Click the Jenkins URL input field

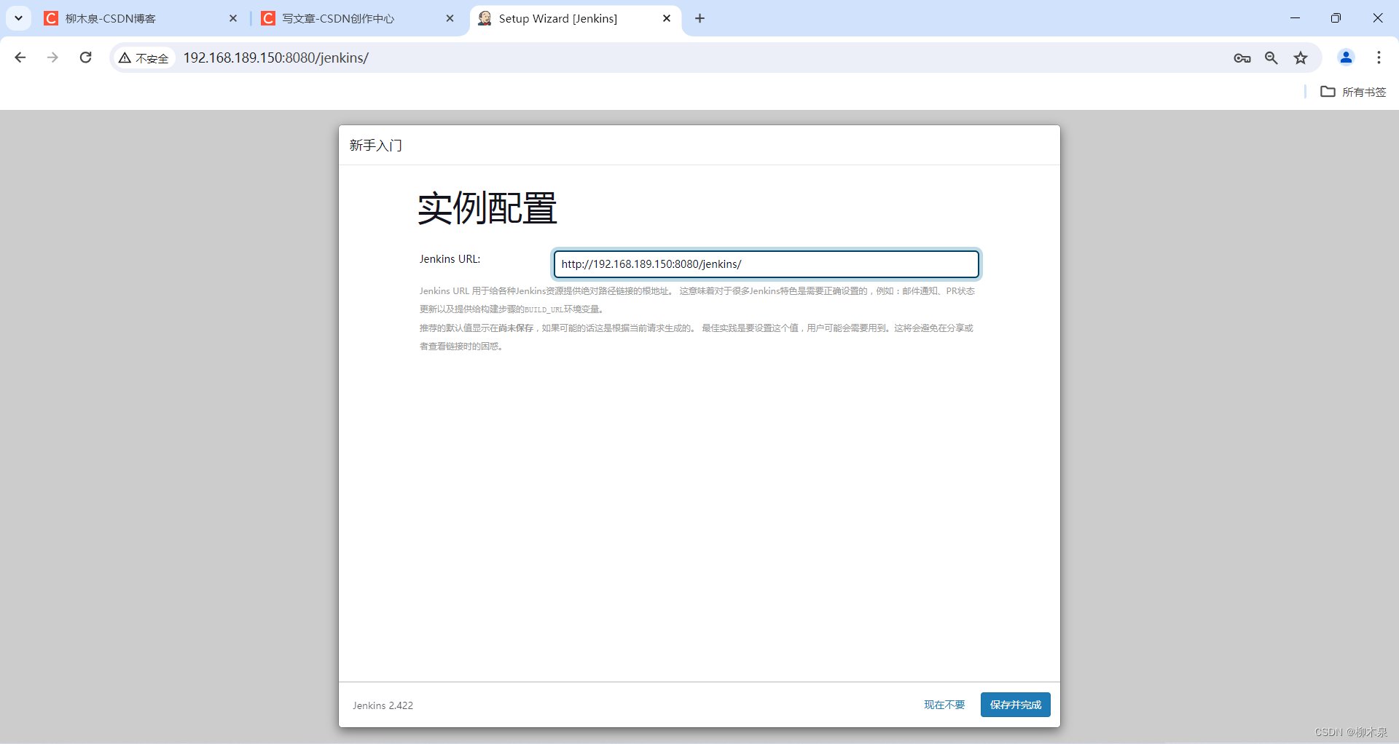click(766, 264)
